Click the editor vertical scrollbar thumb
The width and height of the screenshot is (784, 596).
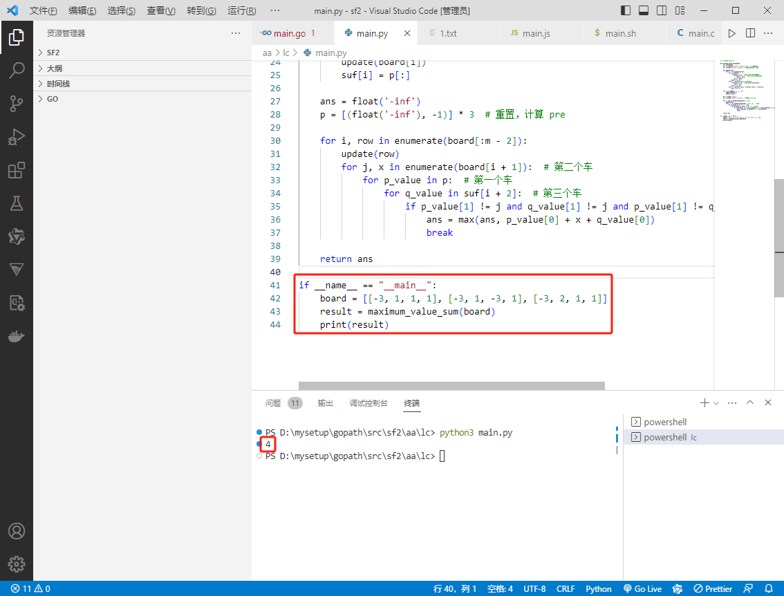[x=779, y=237]
